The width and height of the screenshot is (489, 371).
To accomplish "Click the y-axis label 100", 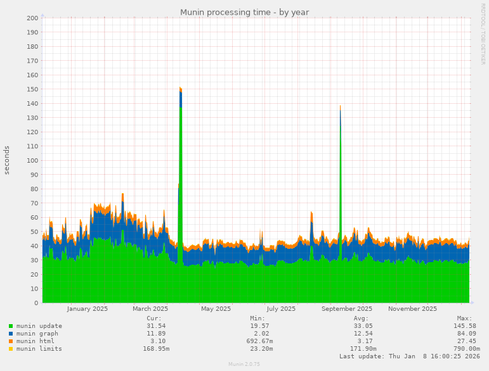I will pos(32,161).
